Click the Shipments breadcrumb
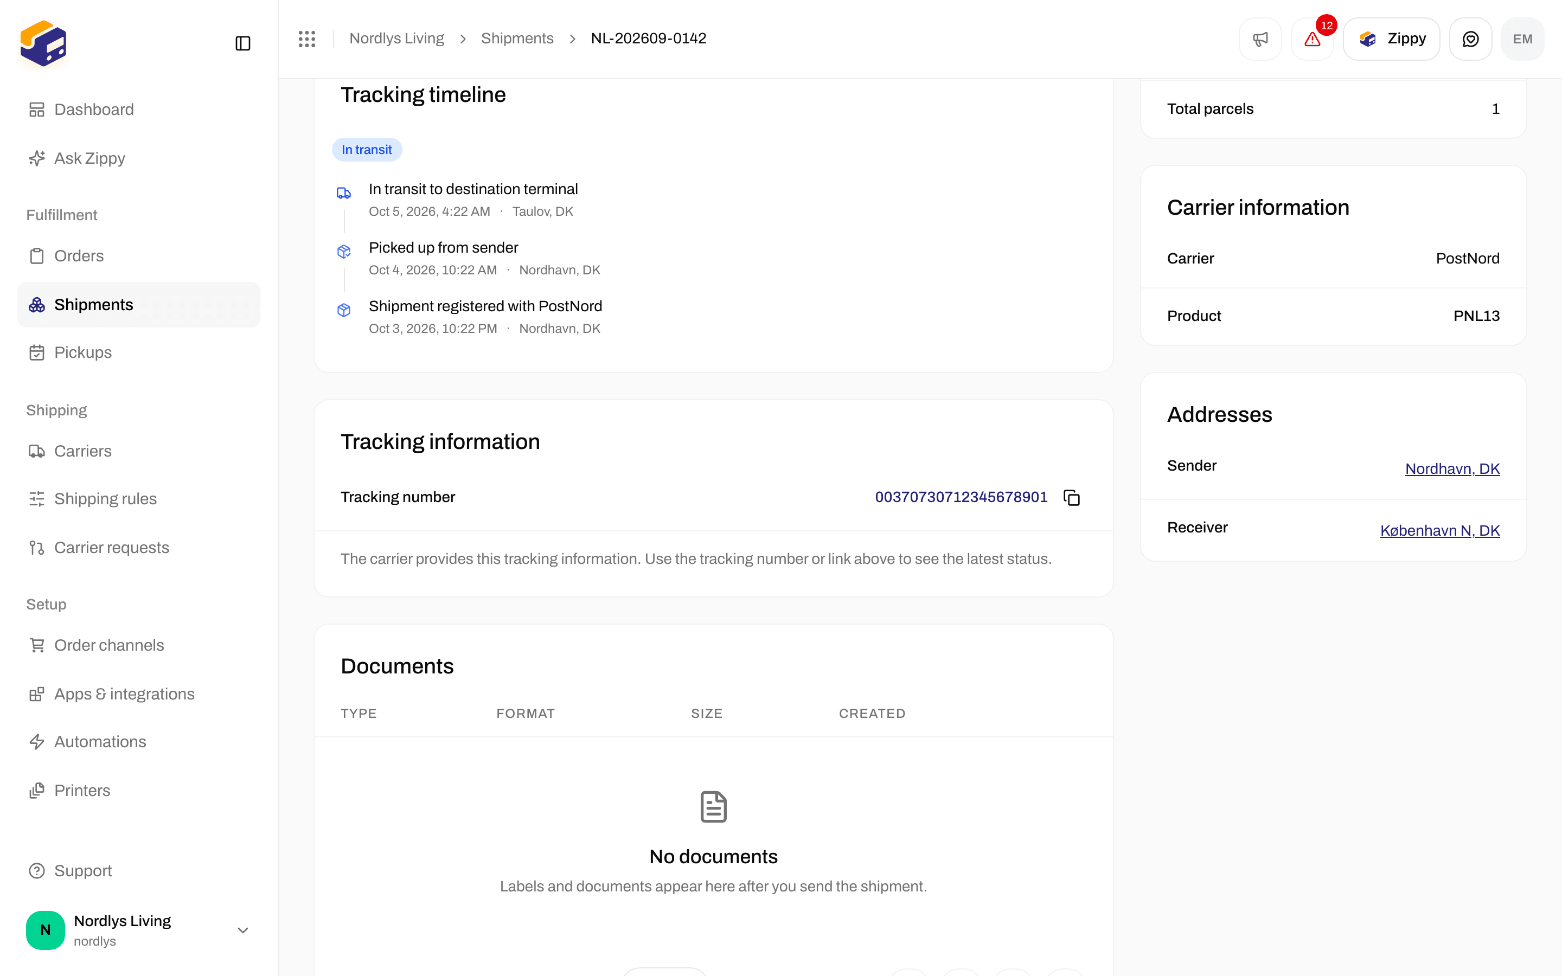 point(517,38)
